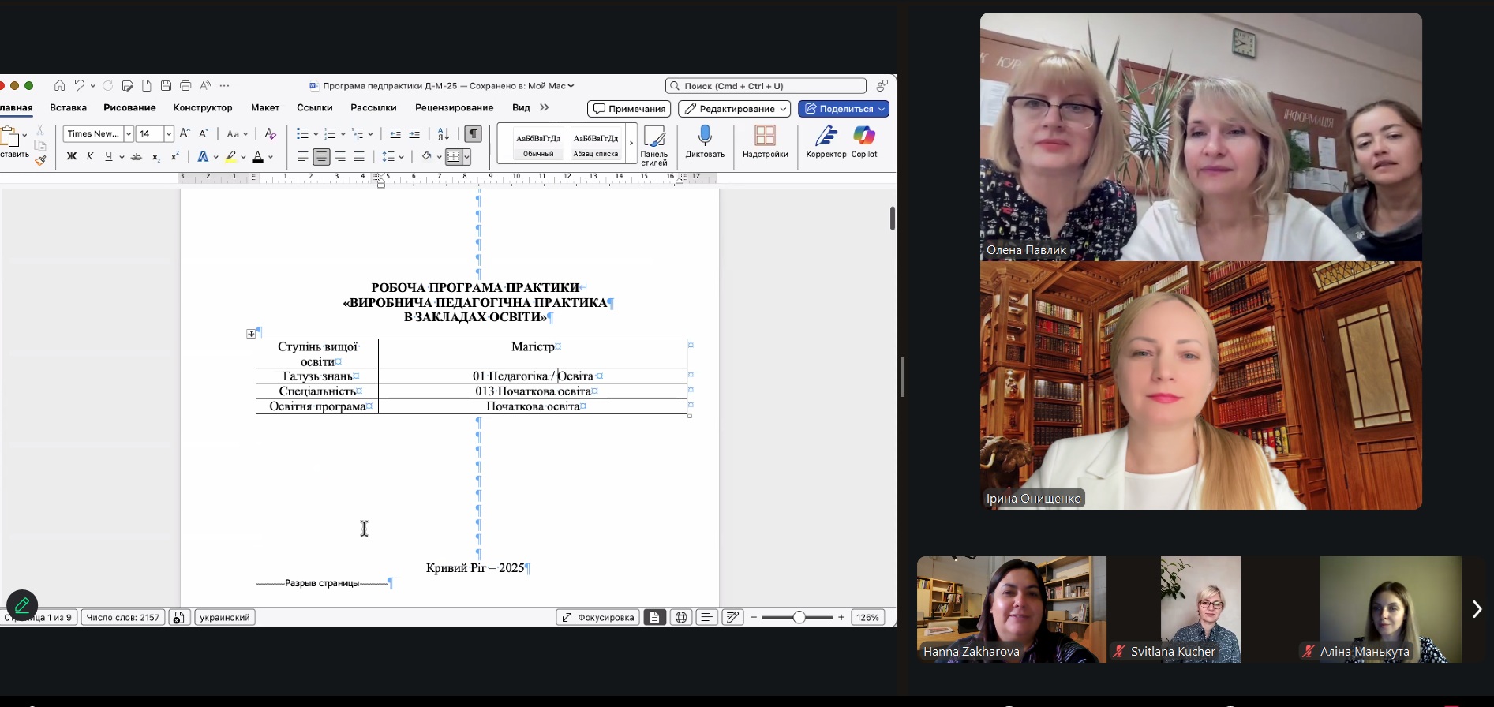
Task: Toggle paragraph marks display (¶)
Action: coord(473,134)
